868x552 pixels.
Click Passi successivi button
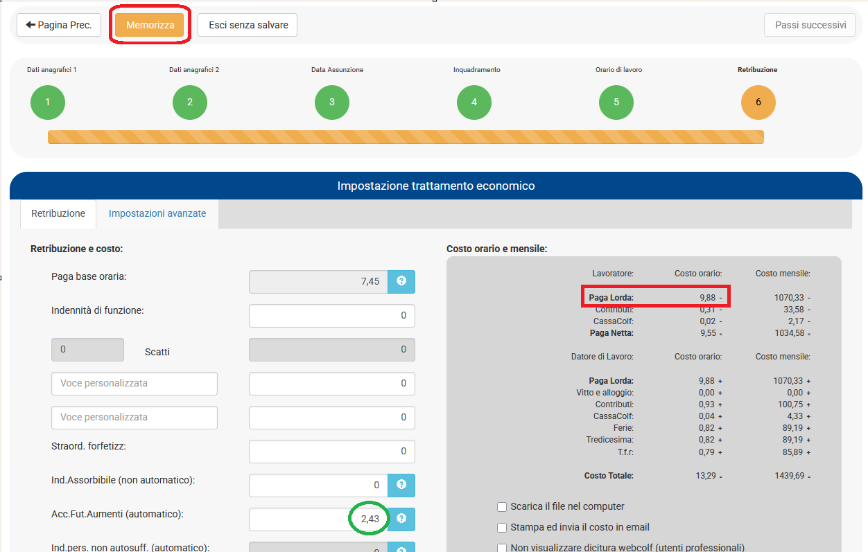point(810,25)
